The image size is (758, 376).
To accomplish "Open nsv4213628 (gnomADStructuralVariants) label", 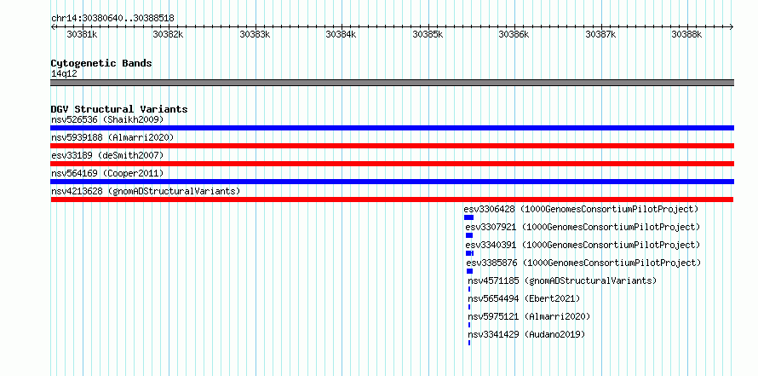I will click(146, 191).
